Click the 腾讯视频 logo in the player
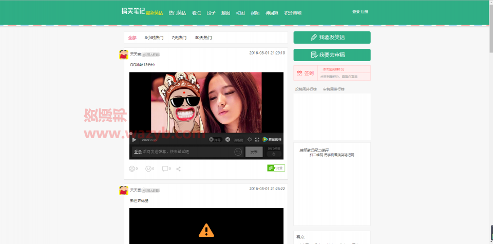 272,140
